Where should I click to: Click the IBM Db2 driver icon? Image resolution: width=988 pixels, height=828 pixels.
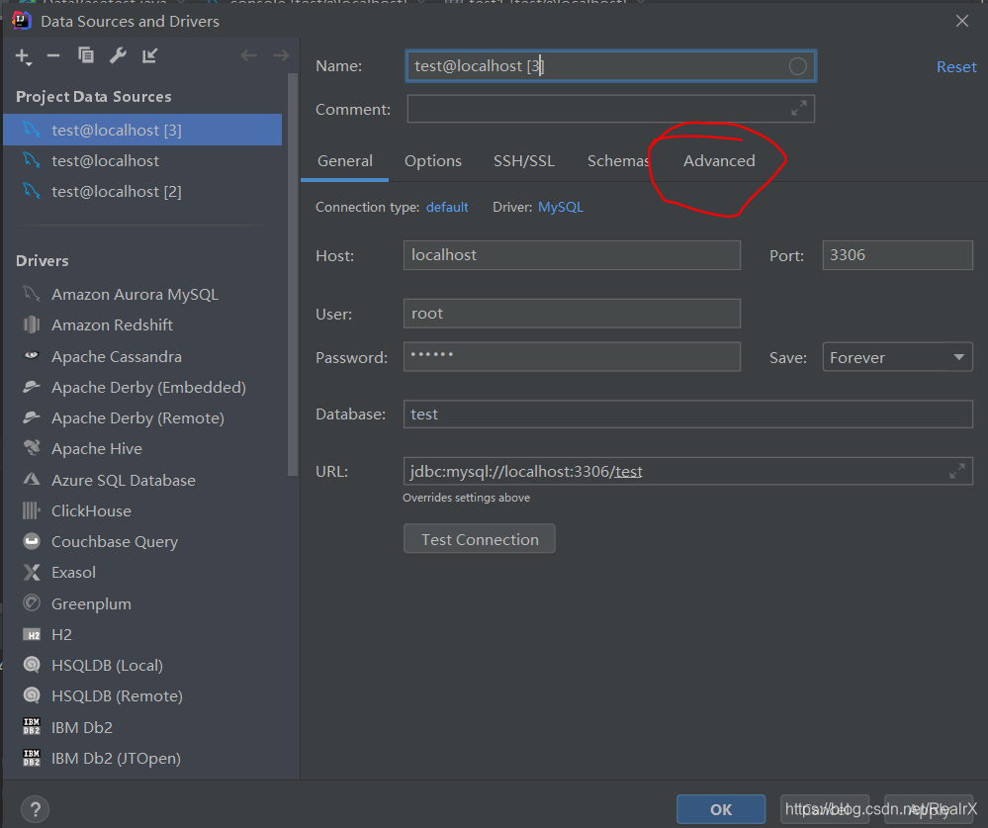32,726
